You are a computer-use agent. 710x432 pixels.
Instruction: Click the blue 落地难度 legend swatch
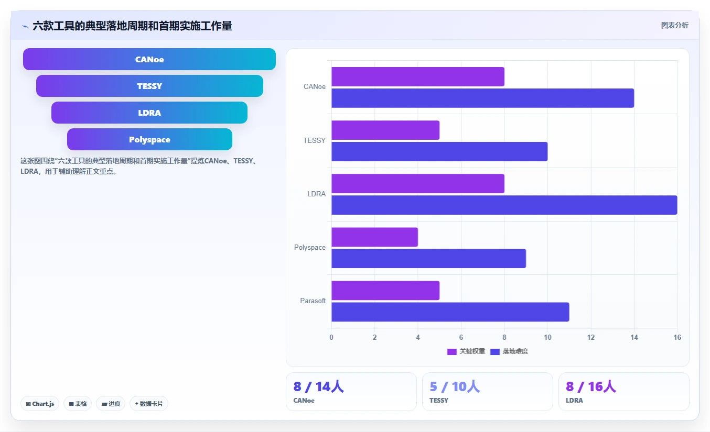coord(495,352)
